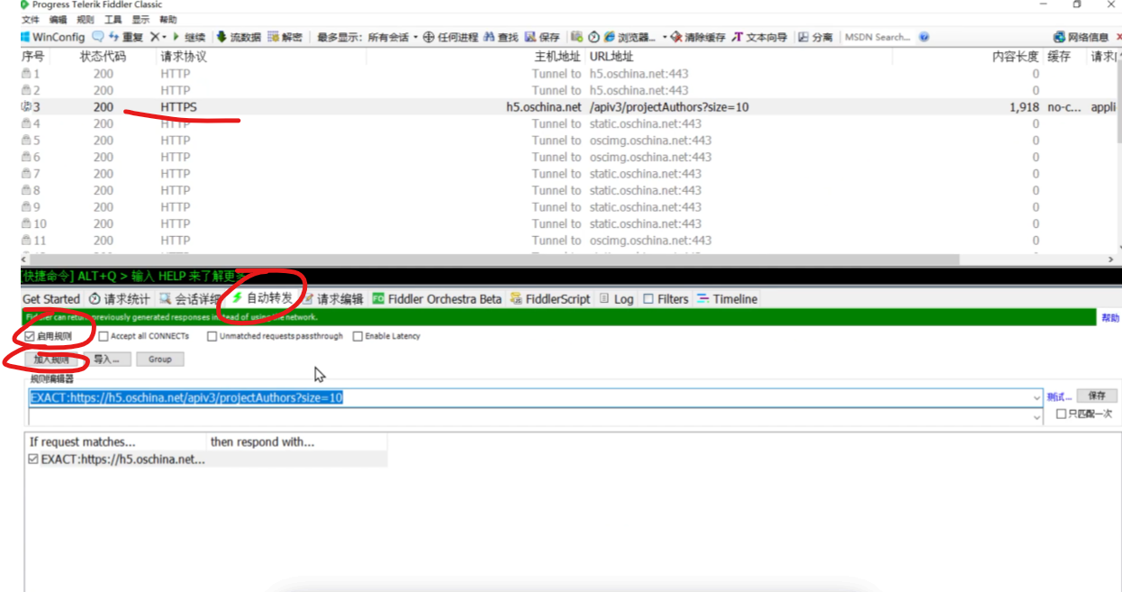The width and height of the screenshot is (1122, 592).
Task: Click the Group button
Action: pos(160,359)
